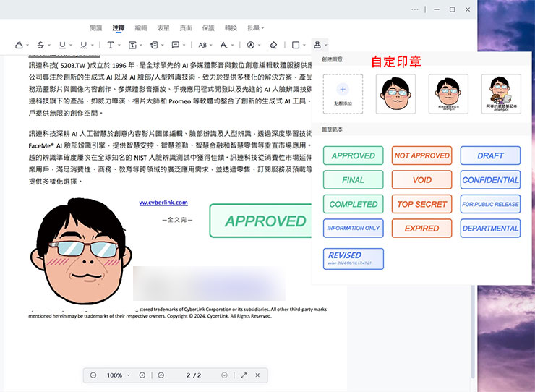Choose the VOID stamp template
This screenshot has height=392, width=535.
pyautogui.click(x=421, y=179)
